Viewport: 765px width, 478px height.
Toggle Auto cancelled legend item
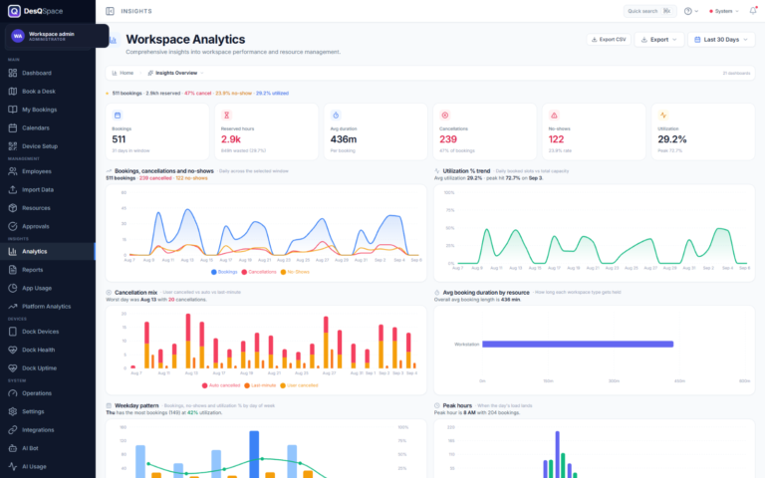click(x=221, y=385)
